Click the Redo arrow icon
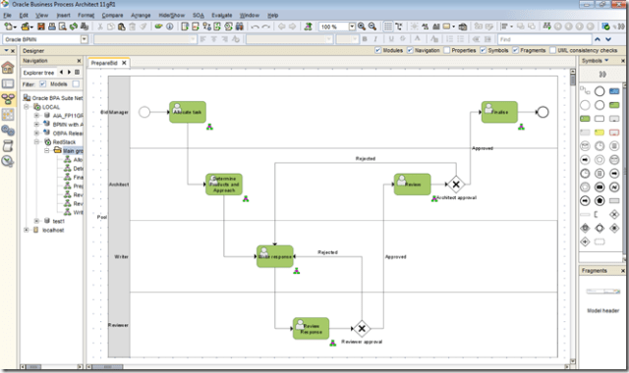The image size is (629, 373). point(265,27)
